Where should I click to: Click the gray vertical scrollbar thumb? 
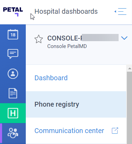tap(129, 108)
